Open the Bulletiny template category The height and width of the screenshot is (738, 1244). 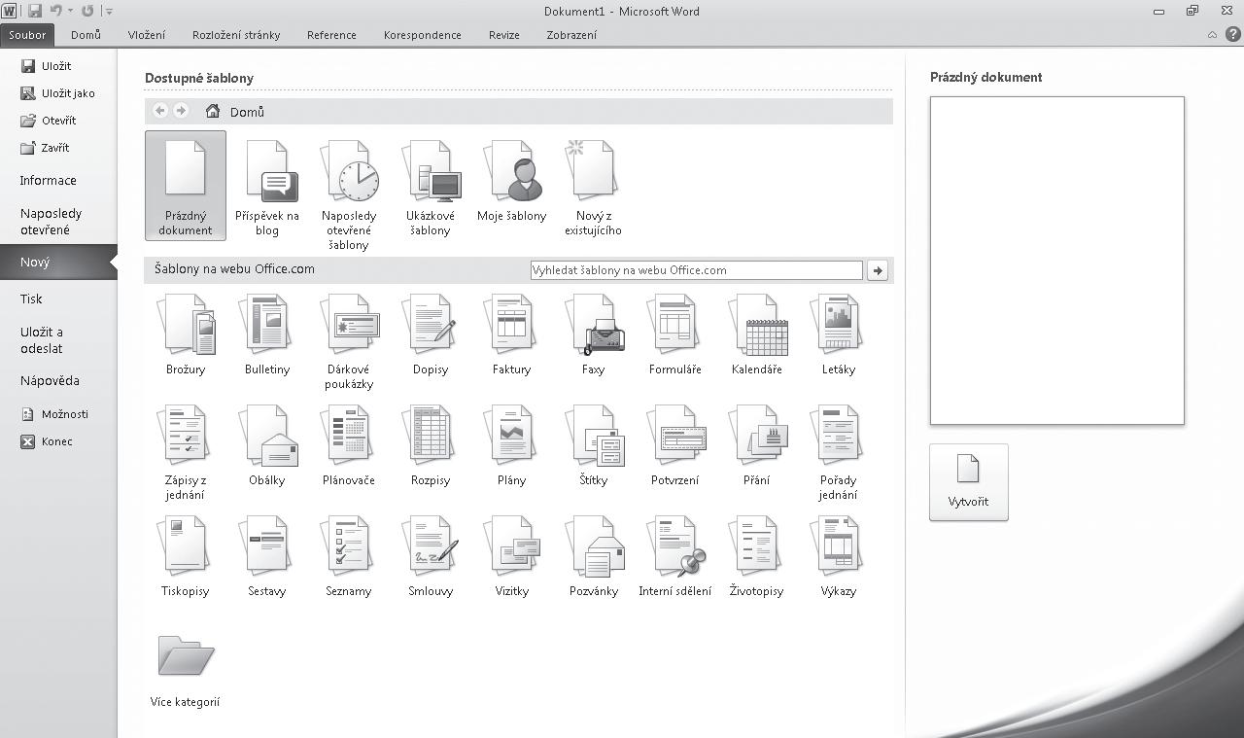(x=267, y=334)
